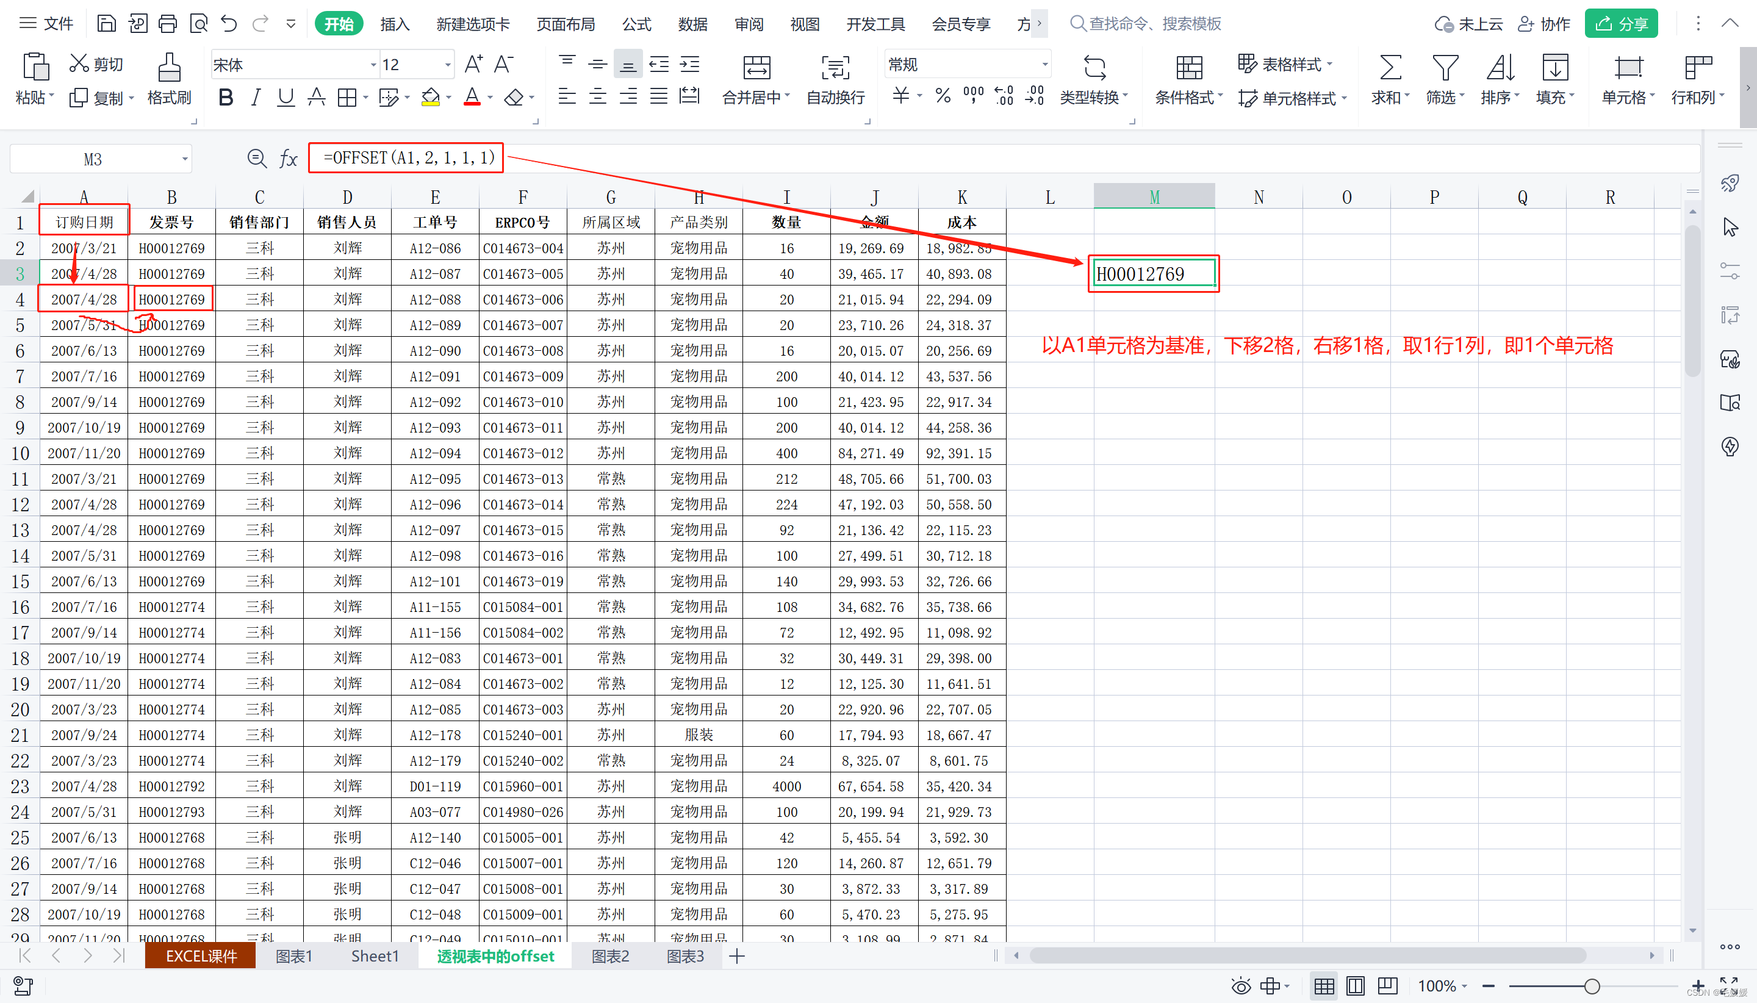Click the thousands separator icon
This screenshot has width=1757, height=1003.
coord(973,95)
